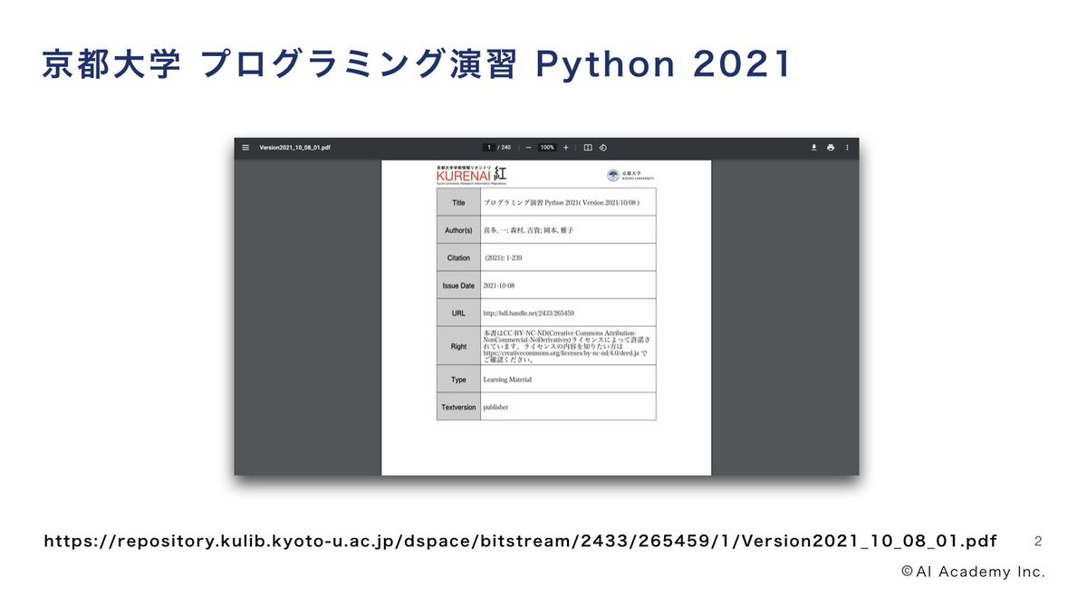Click the publisher value
The image size is (1087, 606).
(496, 408)
